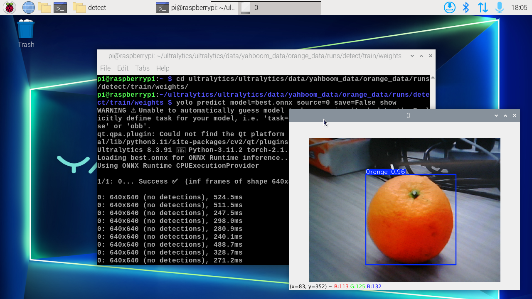The image size is (532, 299).
Task: Maximize the '0' preview window
Action: (505, 115)
